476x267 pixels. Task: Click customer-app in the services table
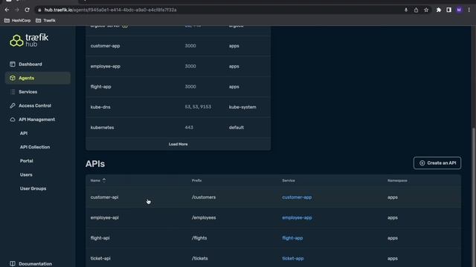point(105,46)
